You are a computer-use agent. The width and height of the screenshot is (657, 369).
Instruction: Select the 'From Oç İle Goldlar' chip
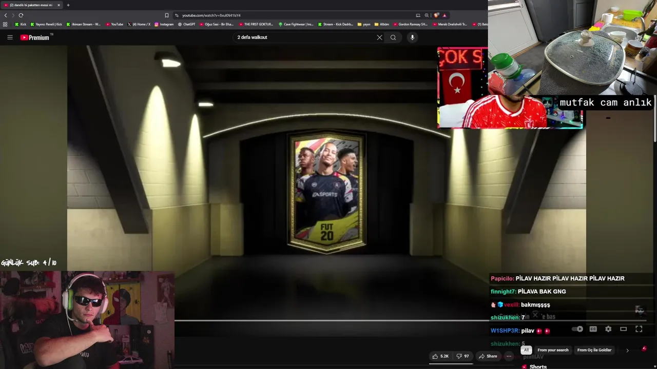point(594,350)
